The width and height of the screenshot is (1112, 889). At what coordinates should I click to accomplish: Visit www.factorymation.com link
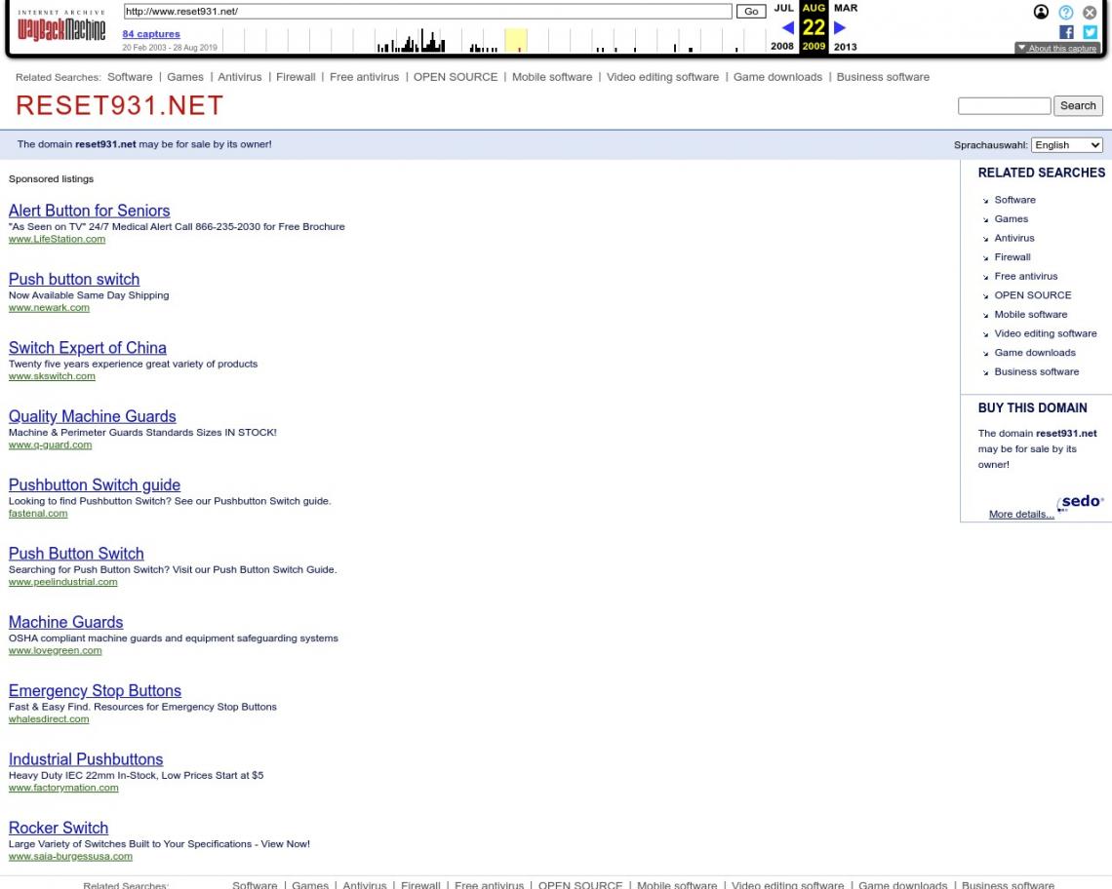(63, 789)
